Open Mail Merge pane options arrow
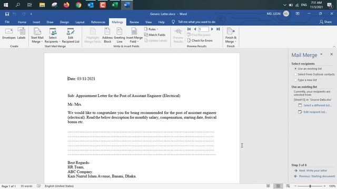337x189 pixels. point(321,55)
